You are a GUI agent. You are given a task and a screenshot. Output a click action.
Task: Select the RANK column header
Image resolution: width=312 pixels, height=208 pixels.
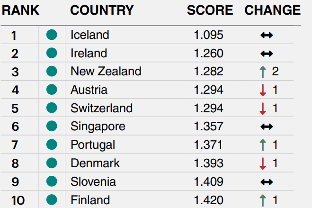[20, 10]
